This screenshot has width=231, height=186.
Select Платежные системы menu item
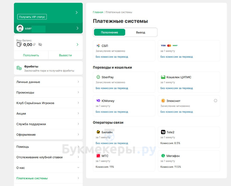point(48,178)
